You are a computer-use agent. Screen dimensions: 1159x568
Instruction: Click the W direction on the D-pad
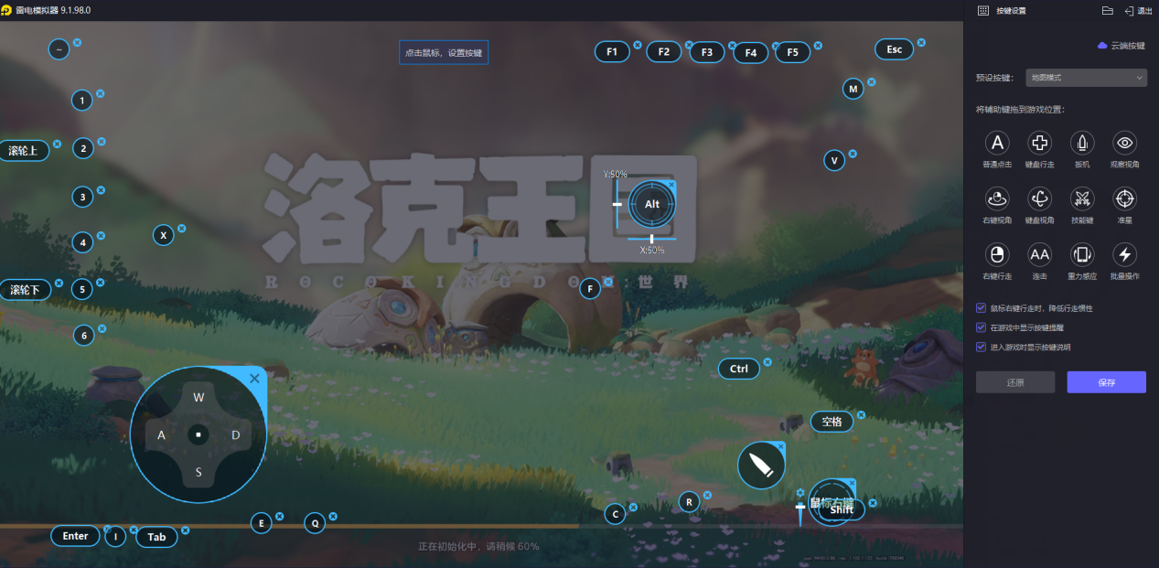click(199, 397)
